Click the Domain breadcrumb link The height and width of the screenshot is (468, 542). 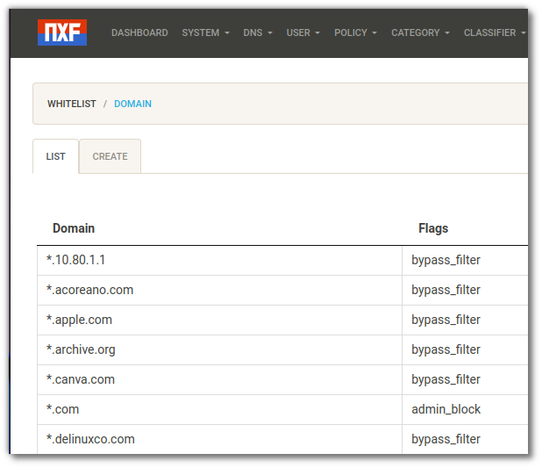[x=132, y=104]
